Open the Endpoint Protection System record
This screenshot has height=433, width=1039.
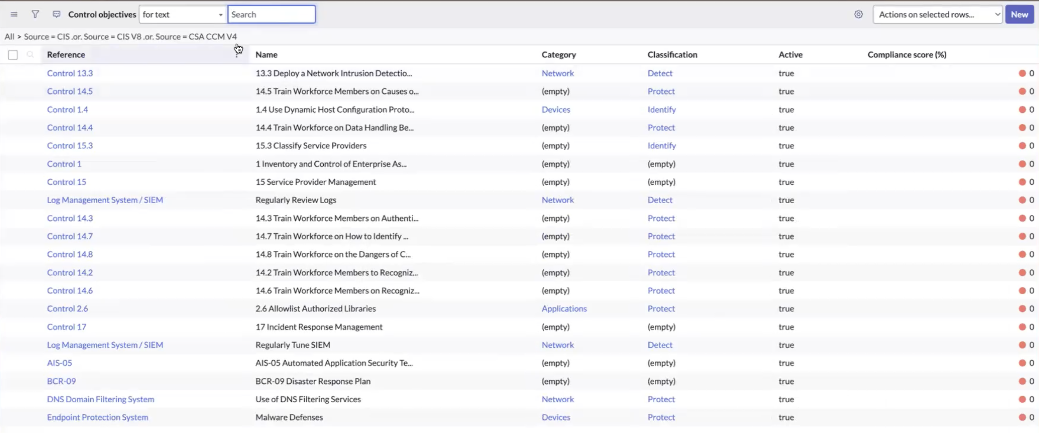click(97, 417)
